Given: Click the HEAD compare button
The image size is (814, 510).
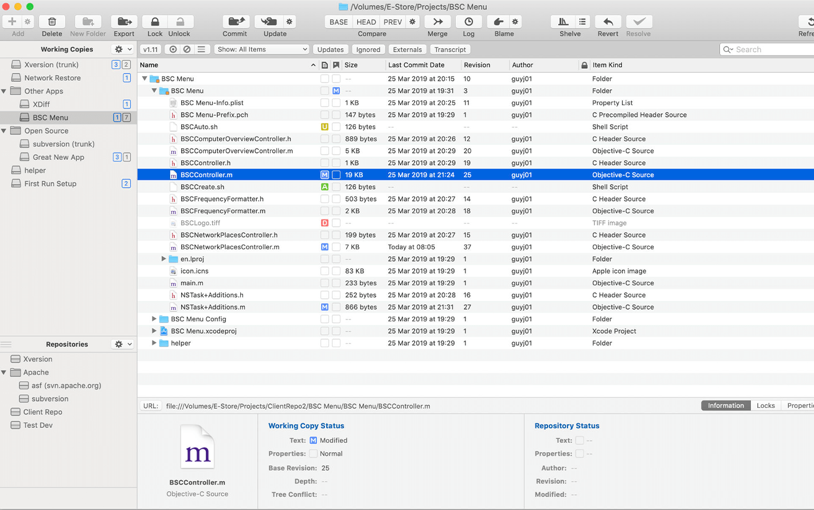Looking at the screenshot, I should [366, 22].
